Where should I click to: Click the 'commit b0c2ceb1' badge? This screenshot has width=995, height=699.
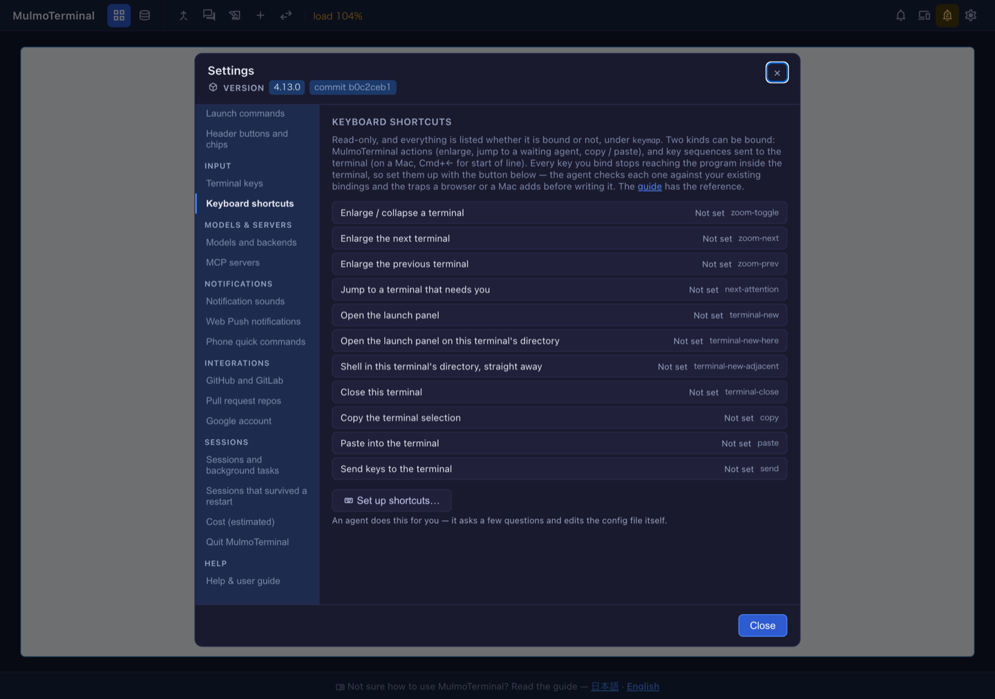[352, 87]
